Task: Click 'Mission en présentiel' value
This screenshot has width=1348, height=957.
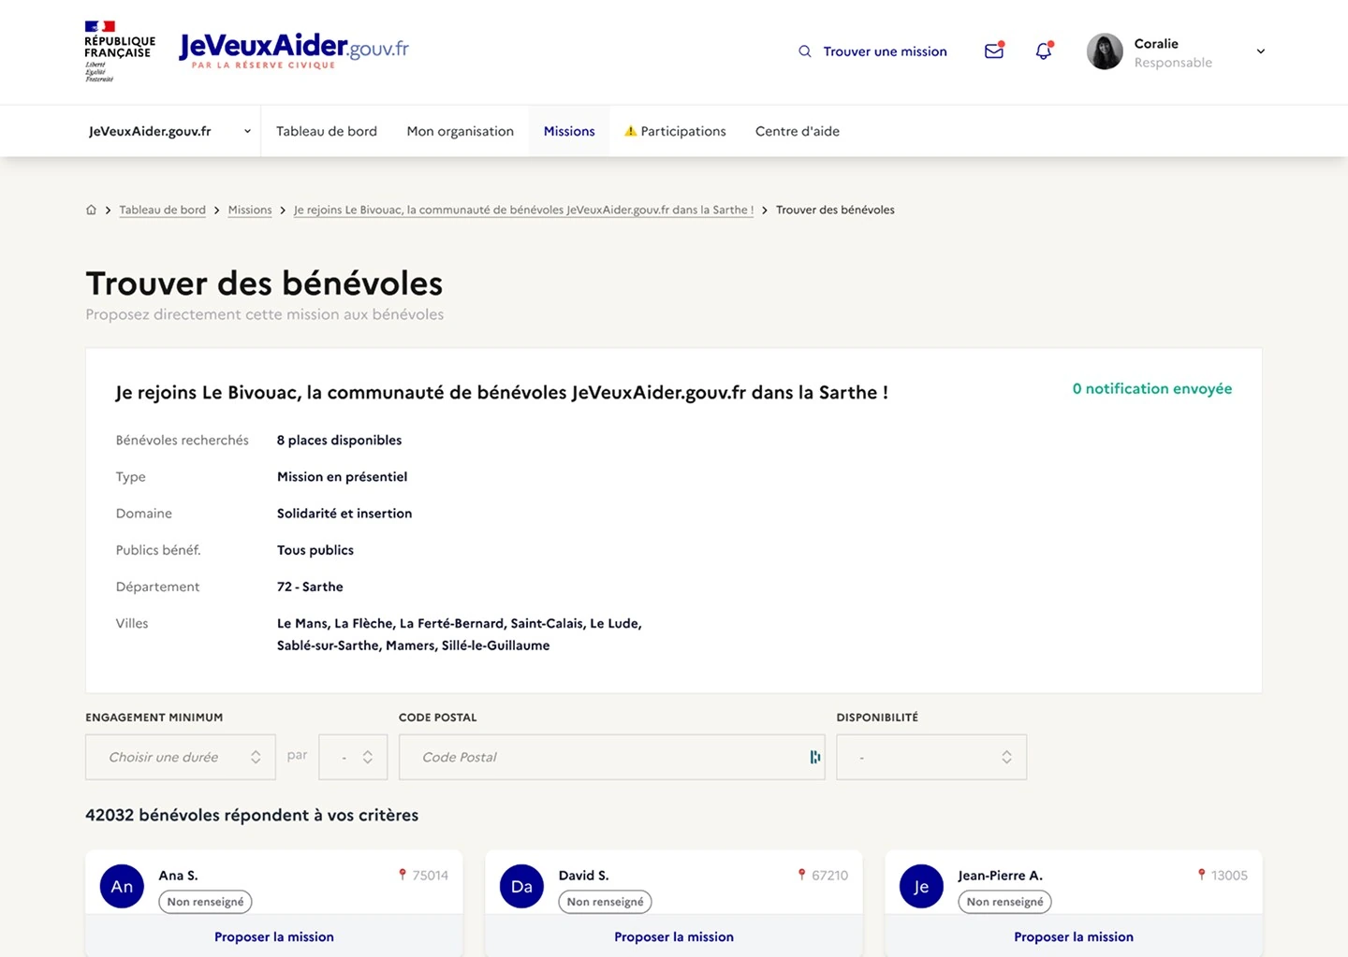Action: click(x=342, y=476)
